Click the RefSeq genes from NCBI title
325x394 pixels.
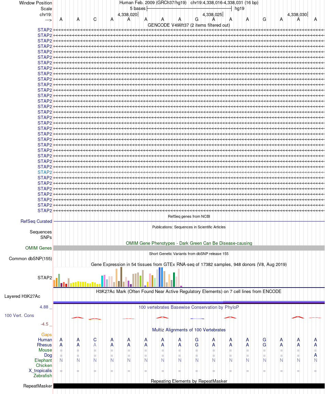(x=189, y=216)
